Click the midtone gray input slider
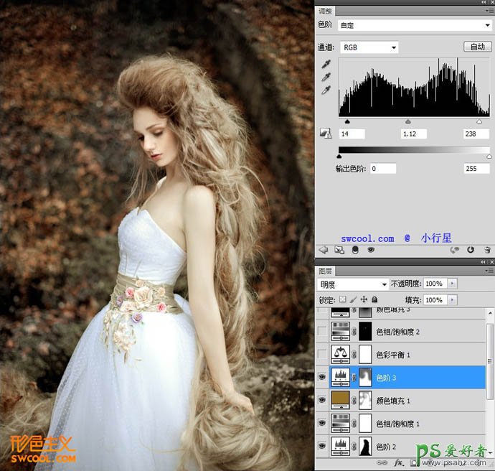Image resolution: width=495 pixels, height=471 pixels. [x=408, y=122]
